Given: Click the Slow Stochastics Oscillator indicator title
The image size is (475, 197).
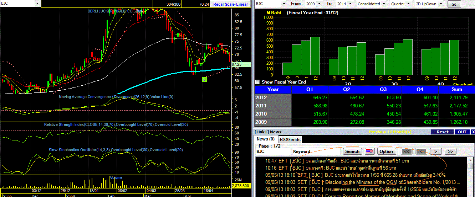Looking at the screenshot, I should (116, 150).
